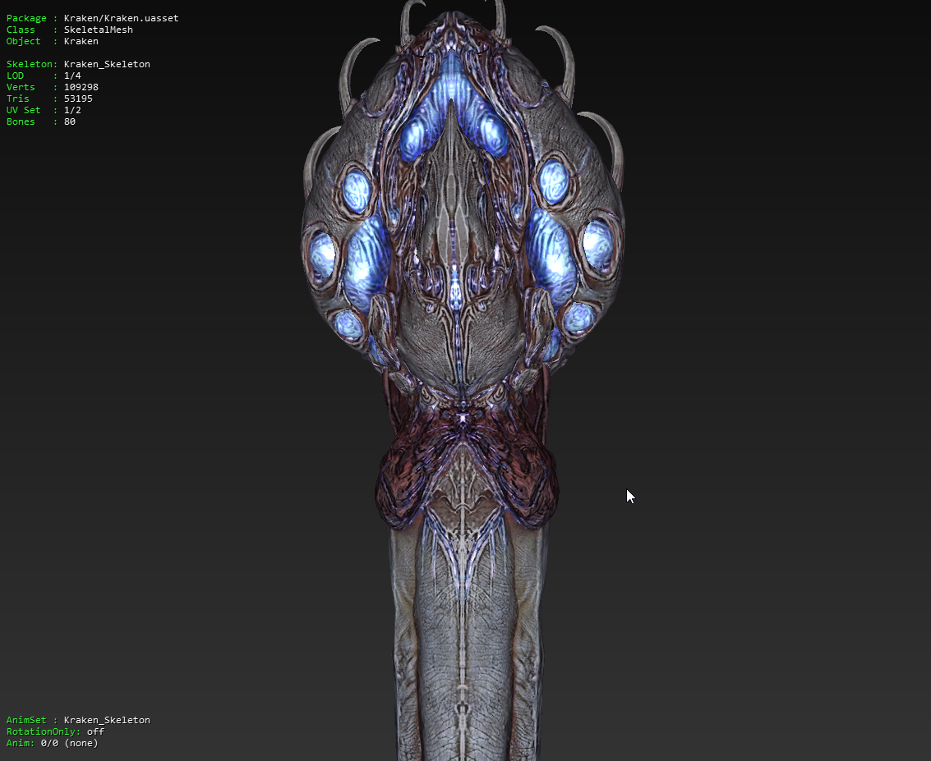Click the red fleshy collar's left lobe

[x=407, y=484]
